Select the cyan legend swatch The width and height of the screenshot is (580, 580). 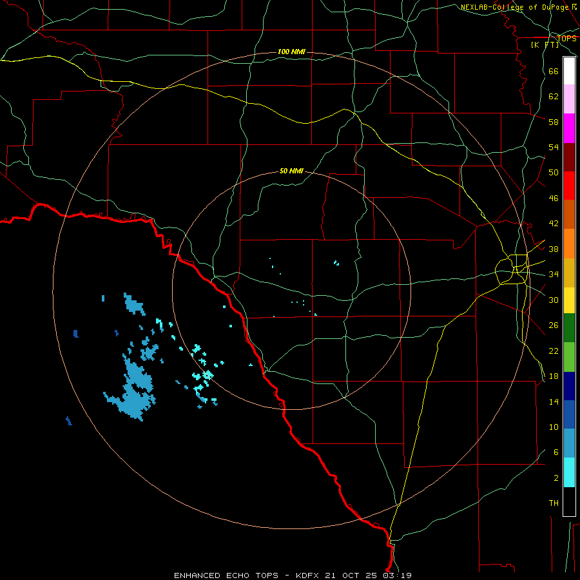(x=569, y=472)
